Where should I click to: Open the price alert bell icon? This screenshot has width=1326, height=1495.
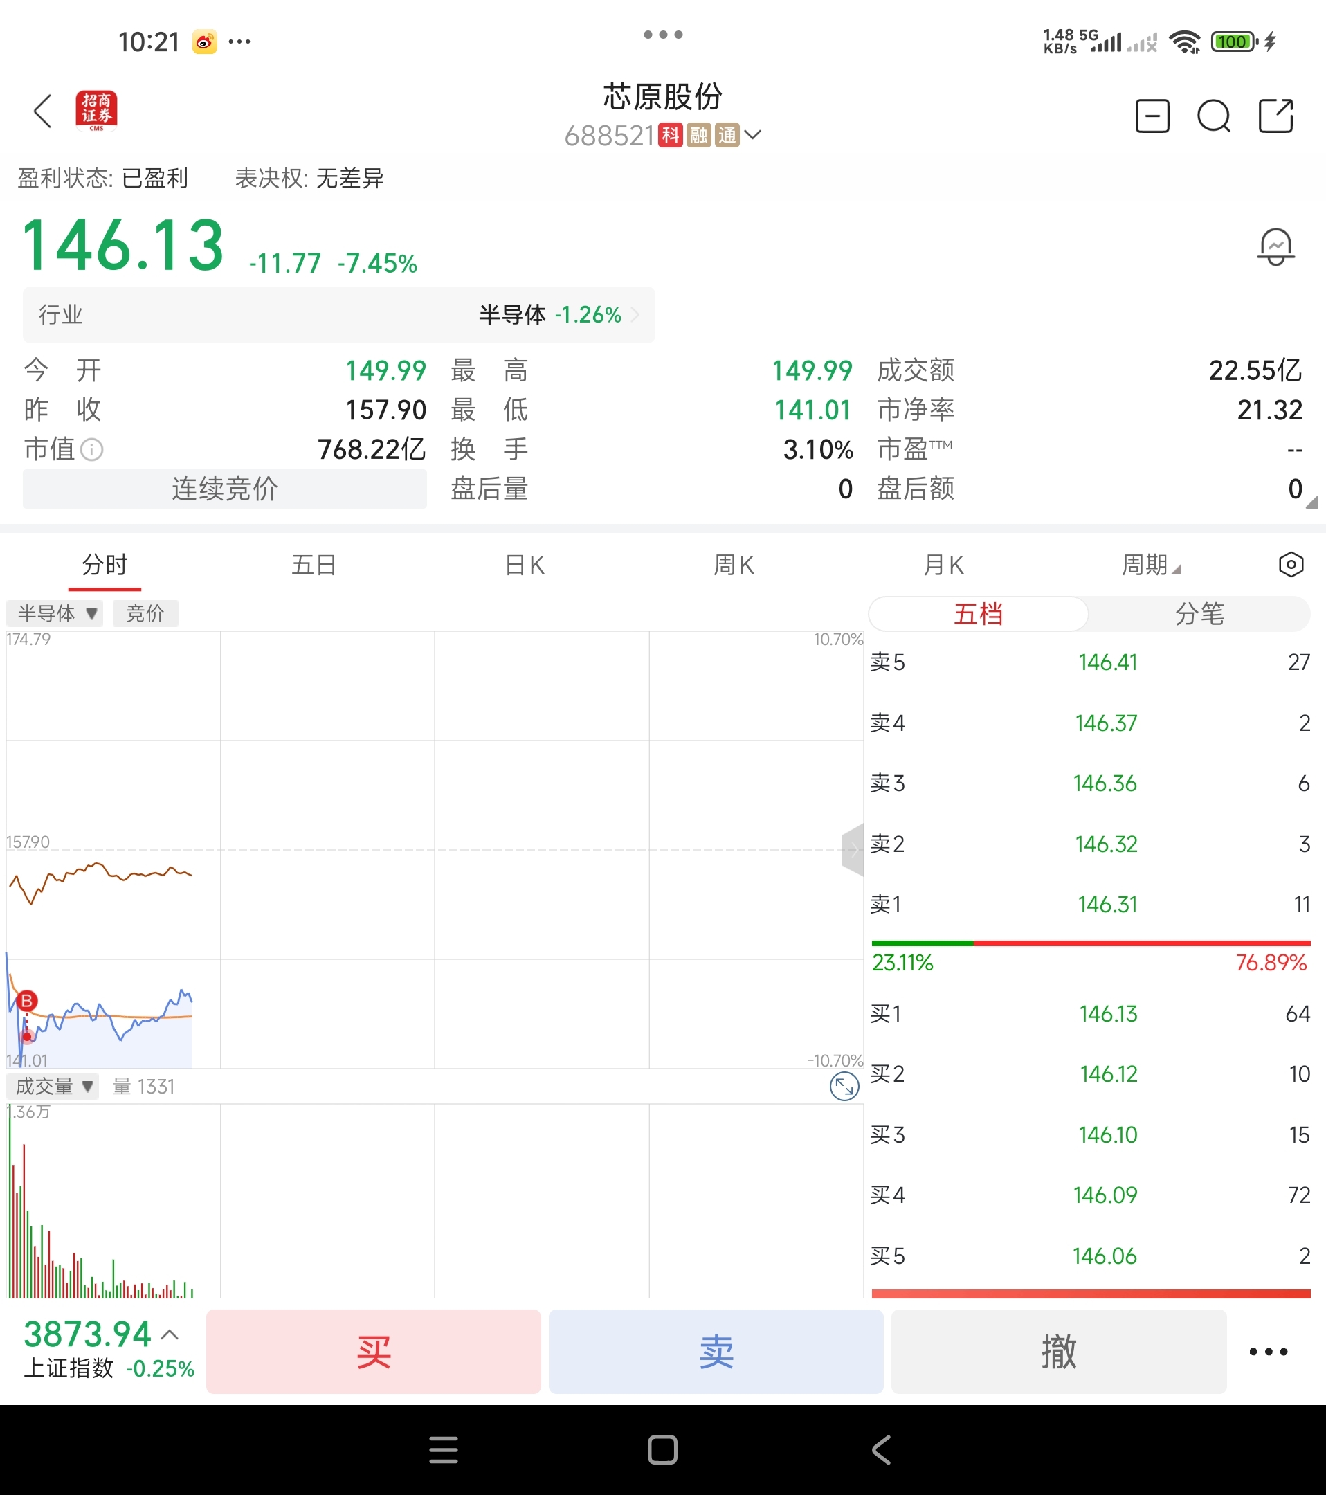pyautogui.click(x=1275, y=247)
